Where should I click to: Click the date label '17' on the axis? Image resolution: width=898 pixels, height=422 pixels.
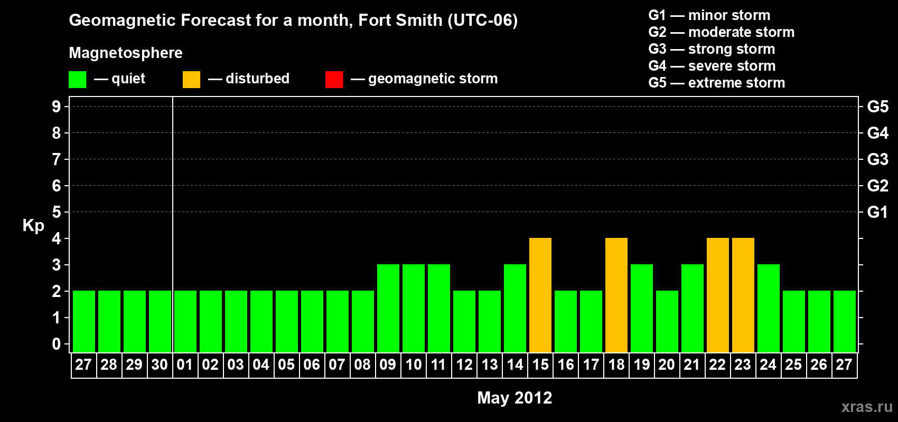click(x=591, y=365)
